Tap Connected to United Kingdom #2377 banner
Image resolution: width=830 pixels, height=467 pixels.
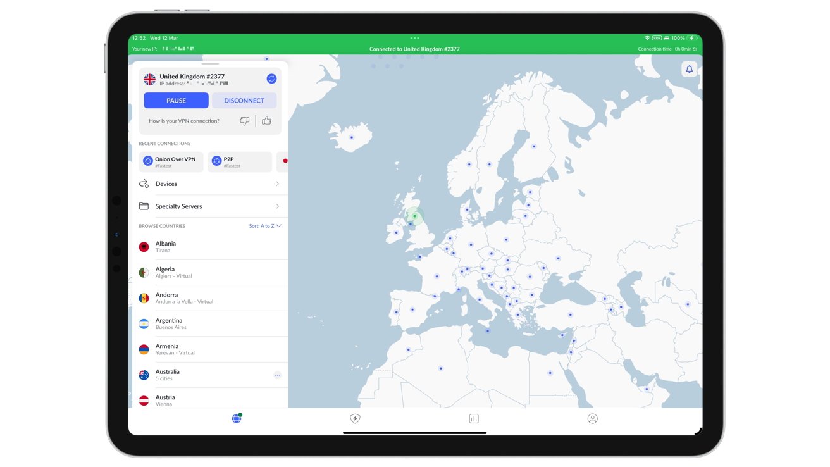coord(414,49)
